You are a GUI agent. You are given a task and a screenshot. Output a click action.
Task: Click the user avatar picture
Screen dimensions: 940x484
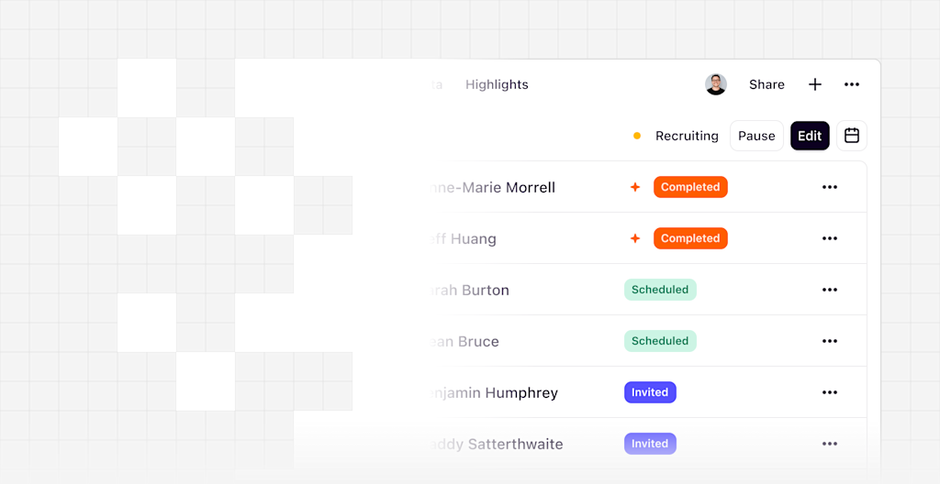716,84
